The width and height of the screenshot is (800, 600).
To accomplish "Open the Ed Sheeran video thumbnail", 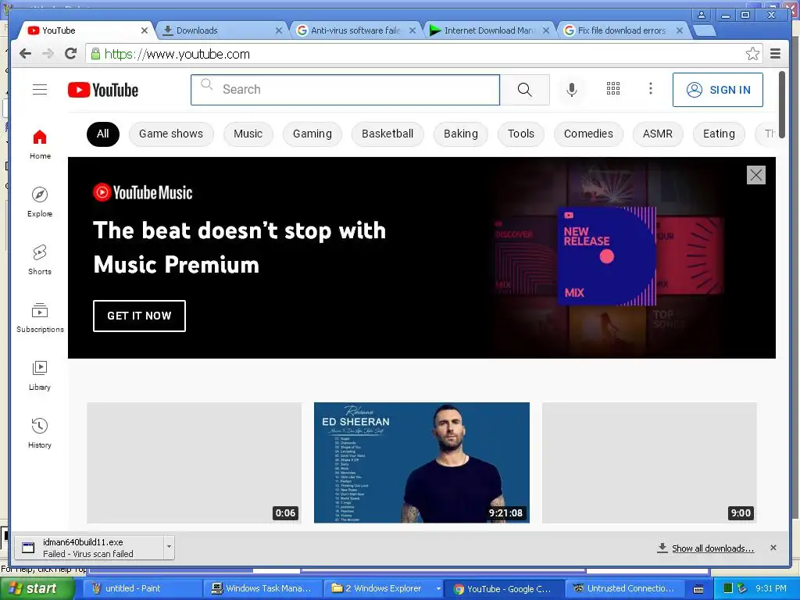I will pyautogui.click(x=421, y=462).
